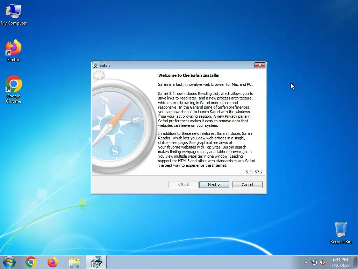Viewport: 358px width, 269px height.
Task: Click the version number 5.34.57.2
Action: tap(254, 172)
